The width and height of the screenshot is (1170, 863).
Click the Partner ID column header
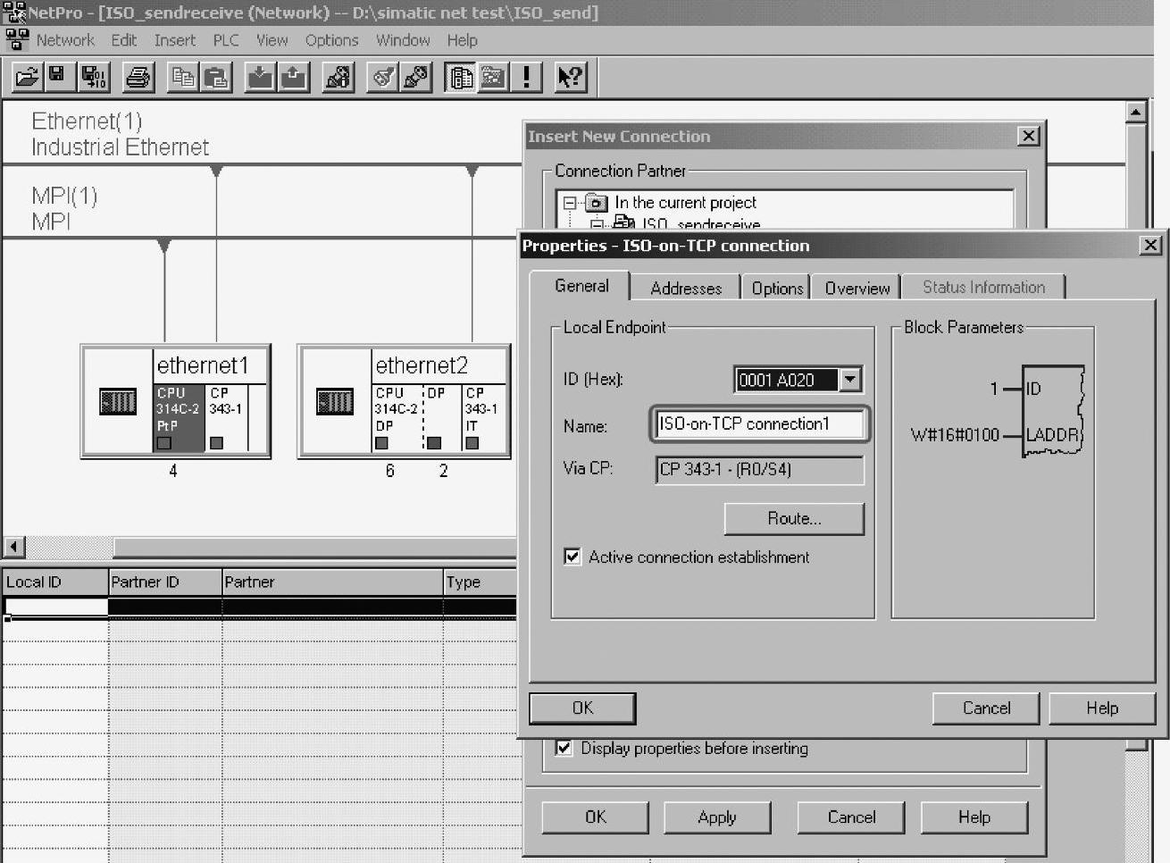pos(165,582)
